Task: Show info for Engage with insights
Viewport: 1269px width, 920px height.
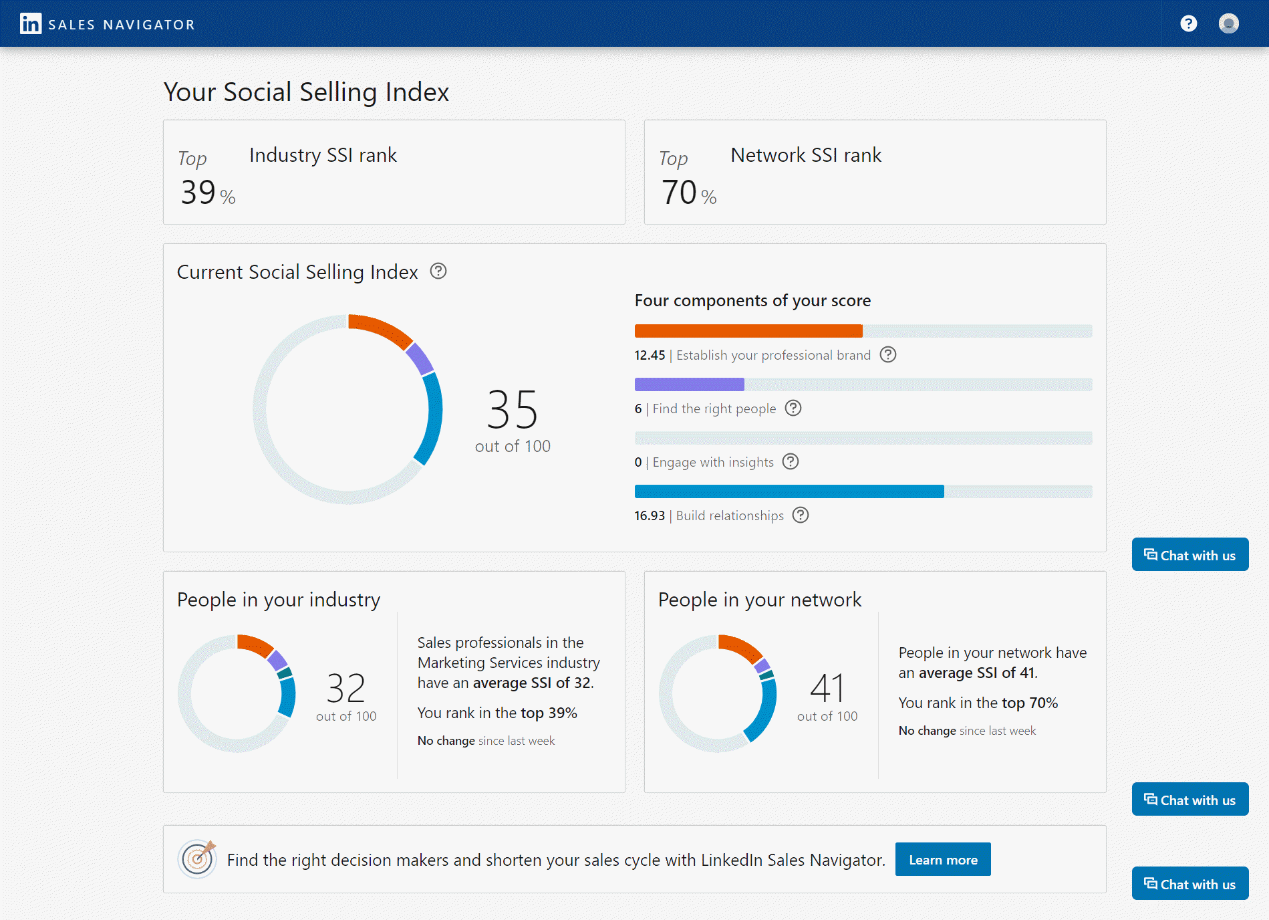Action: point(791,461)
